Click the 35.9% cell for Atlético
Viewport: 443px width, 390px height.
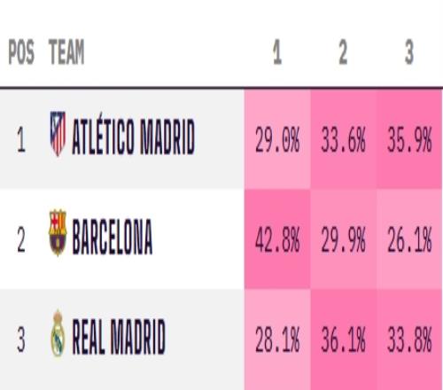[409, 139]
